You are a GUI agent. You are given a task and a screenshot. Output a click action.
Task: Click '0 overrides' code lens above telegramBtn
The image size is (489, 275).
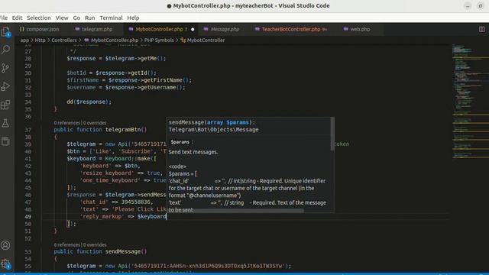95,123
